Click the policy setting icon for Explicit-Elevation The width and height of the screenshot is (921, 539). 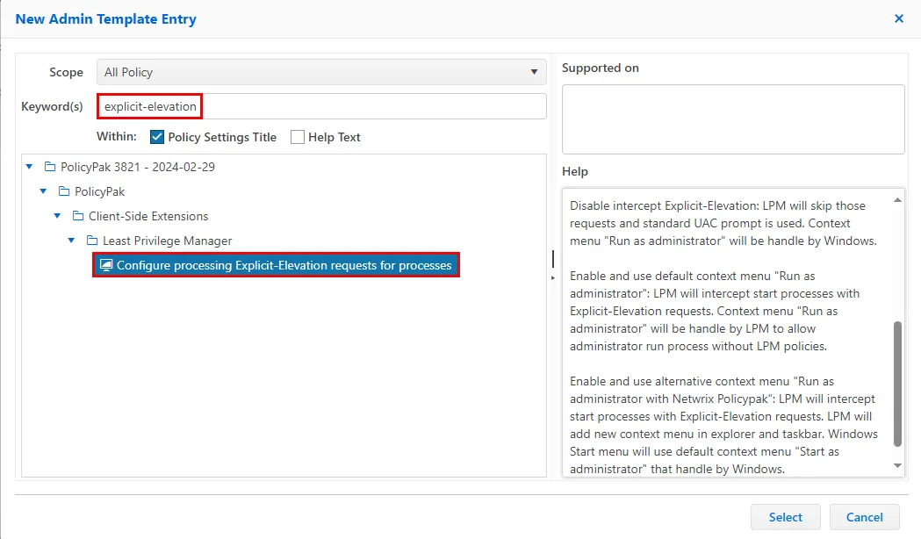pos(106,265)
